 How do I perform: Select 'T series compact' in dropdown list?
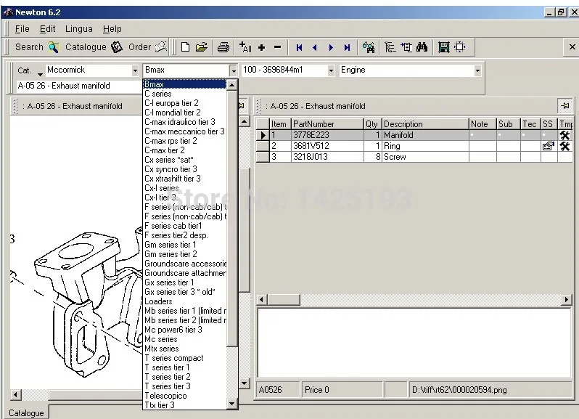tap(174, 358)
